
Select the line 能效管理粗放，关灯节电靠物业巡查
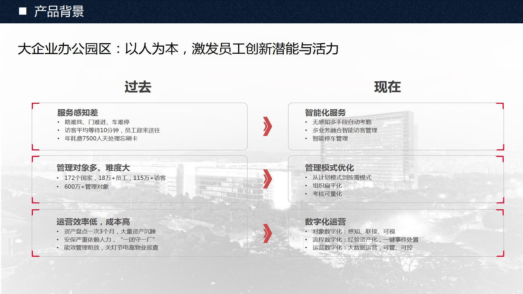point(111,248)
